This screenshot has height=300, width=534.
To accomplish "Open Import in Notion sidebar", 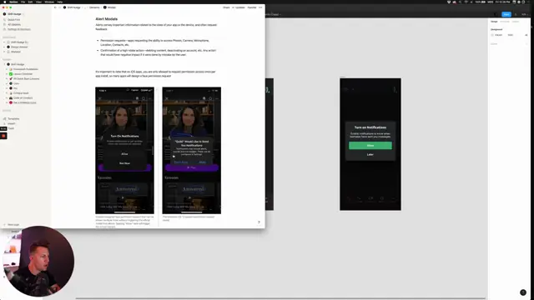I will point(12,123).
